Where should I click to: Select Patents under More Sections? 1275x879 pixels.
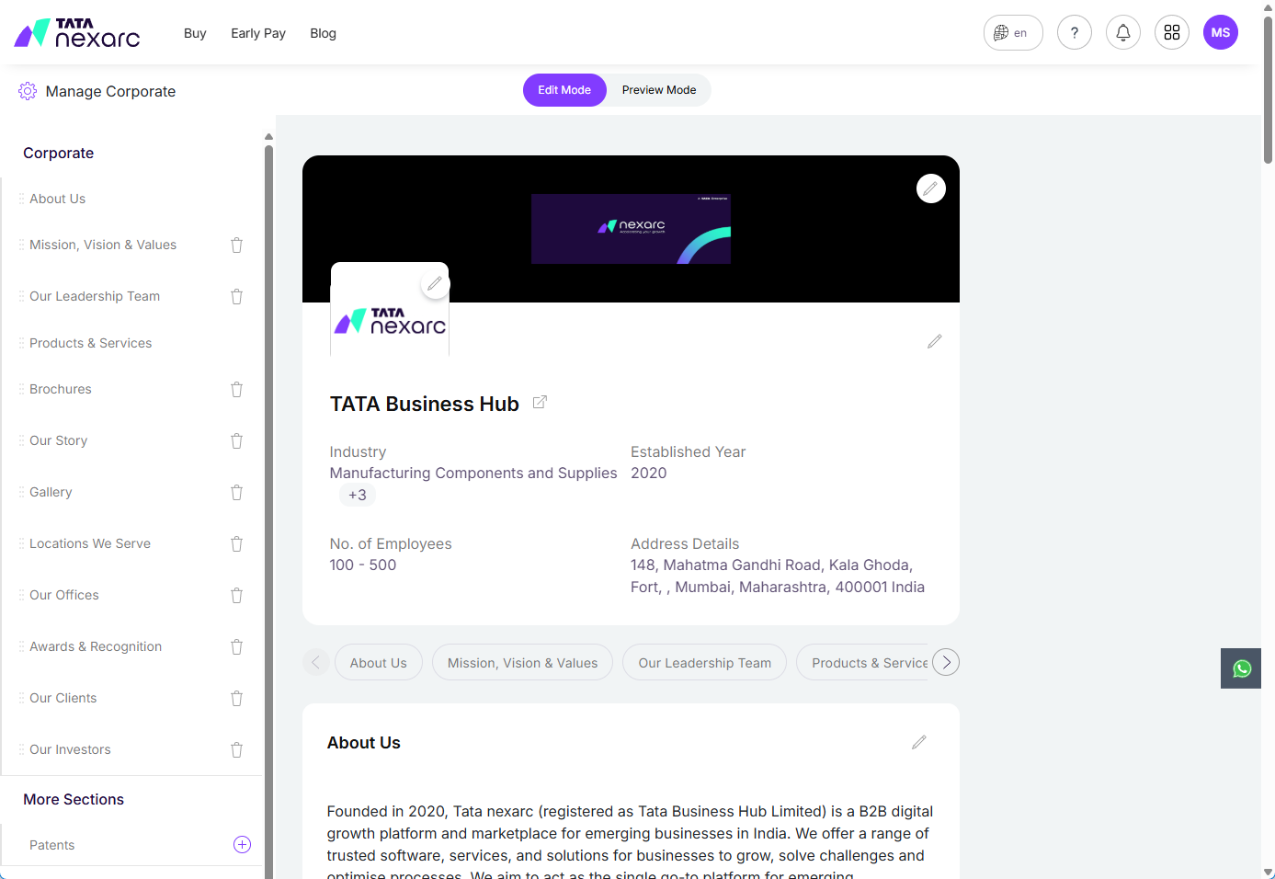52,845
